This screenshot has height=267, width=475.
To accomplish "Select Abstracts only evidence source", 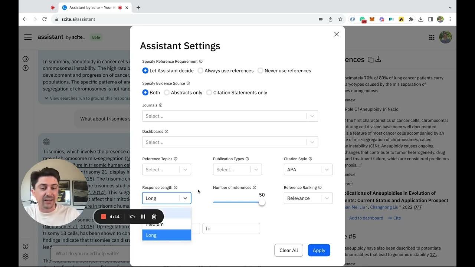I will tap(183, 92).
